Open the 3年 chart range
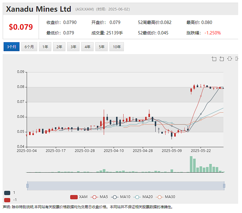This screenshot has width=242, height=213. click(73, 47)
